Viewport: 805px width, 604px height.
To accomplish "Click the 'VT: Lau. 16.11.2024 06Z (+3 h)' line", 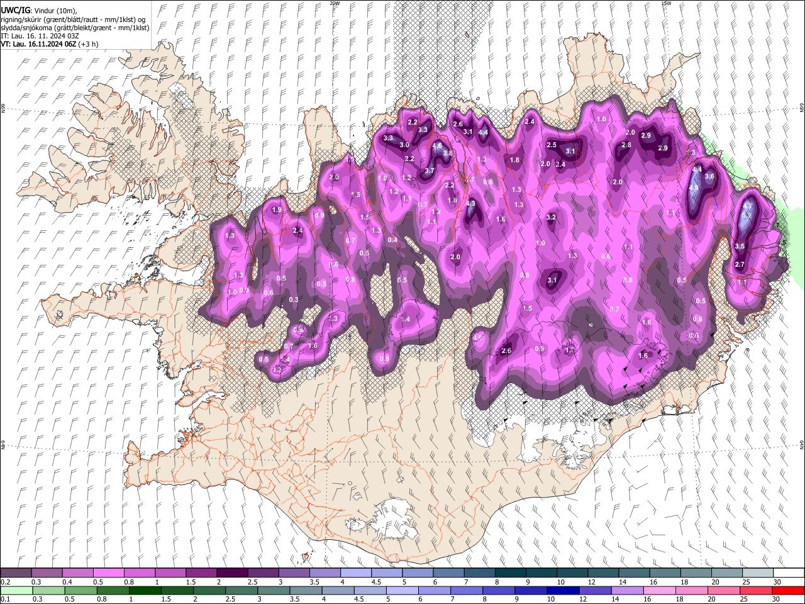I will [x=49, y=45].
